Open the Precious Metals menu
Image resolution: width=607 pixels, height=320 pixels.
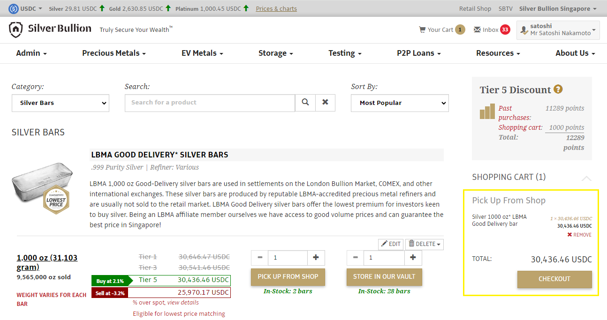click(x=114, y=53)
